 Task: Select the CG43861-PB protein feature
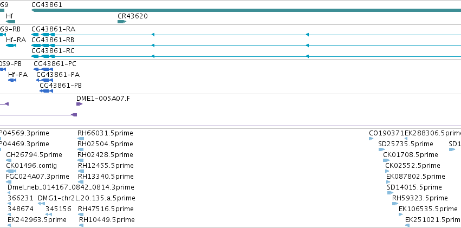click(x=46, y=91)
